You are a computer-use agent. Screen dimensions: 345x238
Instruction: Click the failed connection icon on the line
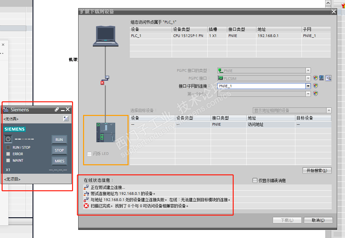(x=105, y=80)
